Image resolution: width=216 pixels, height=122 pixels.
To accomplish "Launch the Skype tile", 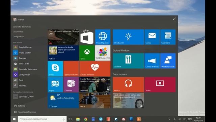I will (x=55, y=69).
